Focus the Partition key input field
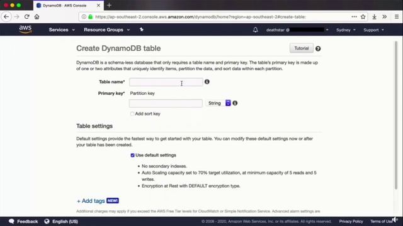 point(166,103)
